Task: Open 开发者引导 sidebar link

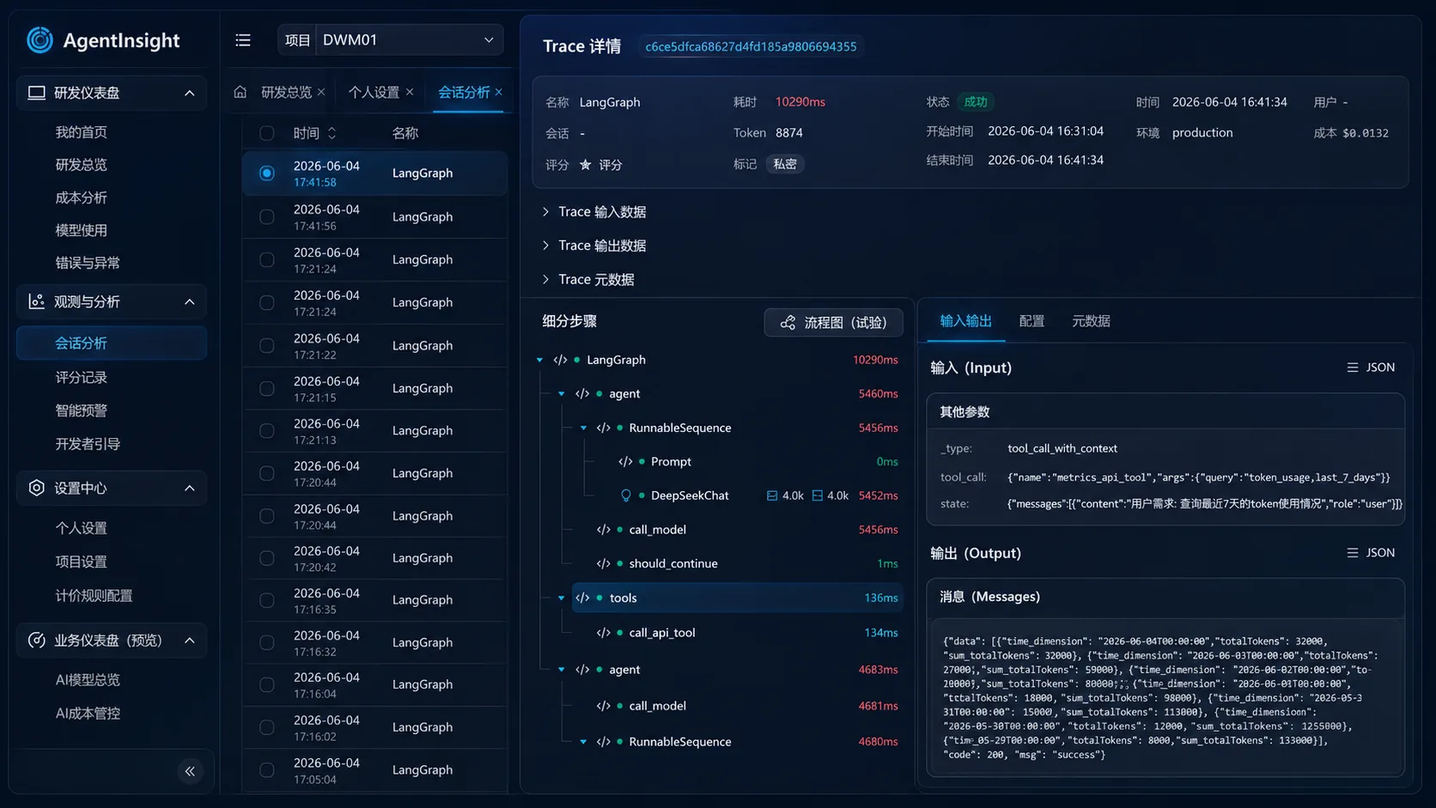Action: coord(88,444)
